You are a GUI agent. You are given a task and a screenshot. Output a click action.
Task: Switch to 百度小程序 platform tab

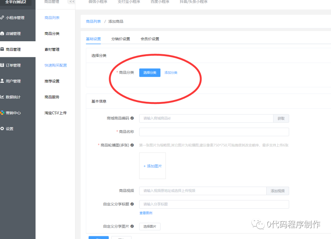pyautogui.click(x=160, y=2)
